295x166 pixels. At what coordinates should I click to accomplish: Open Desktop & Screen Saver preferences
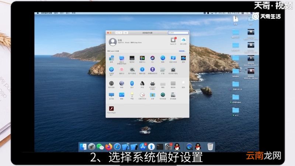[x=122, y=58]
